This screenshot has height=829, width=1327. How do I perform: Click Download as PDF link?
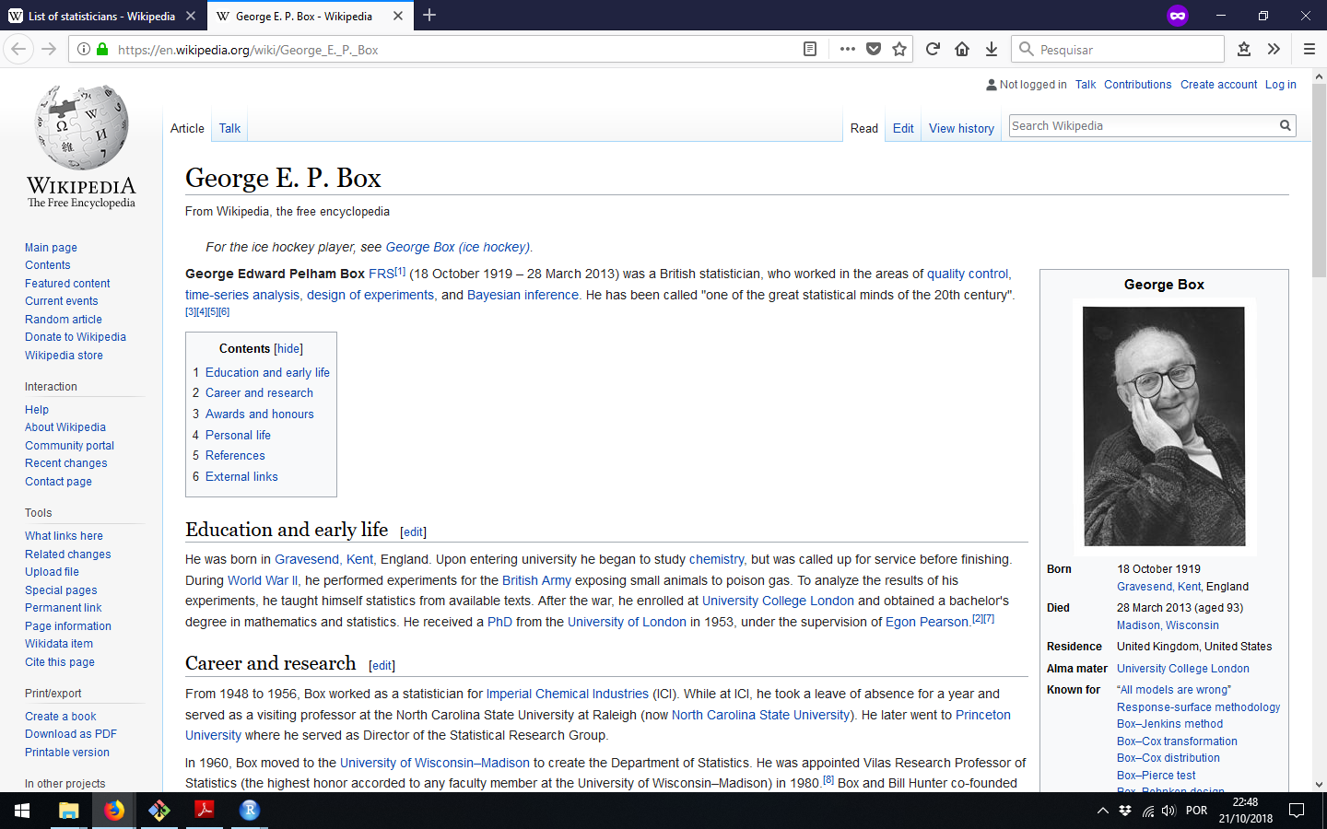click(x=71, y=734)
